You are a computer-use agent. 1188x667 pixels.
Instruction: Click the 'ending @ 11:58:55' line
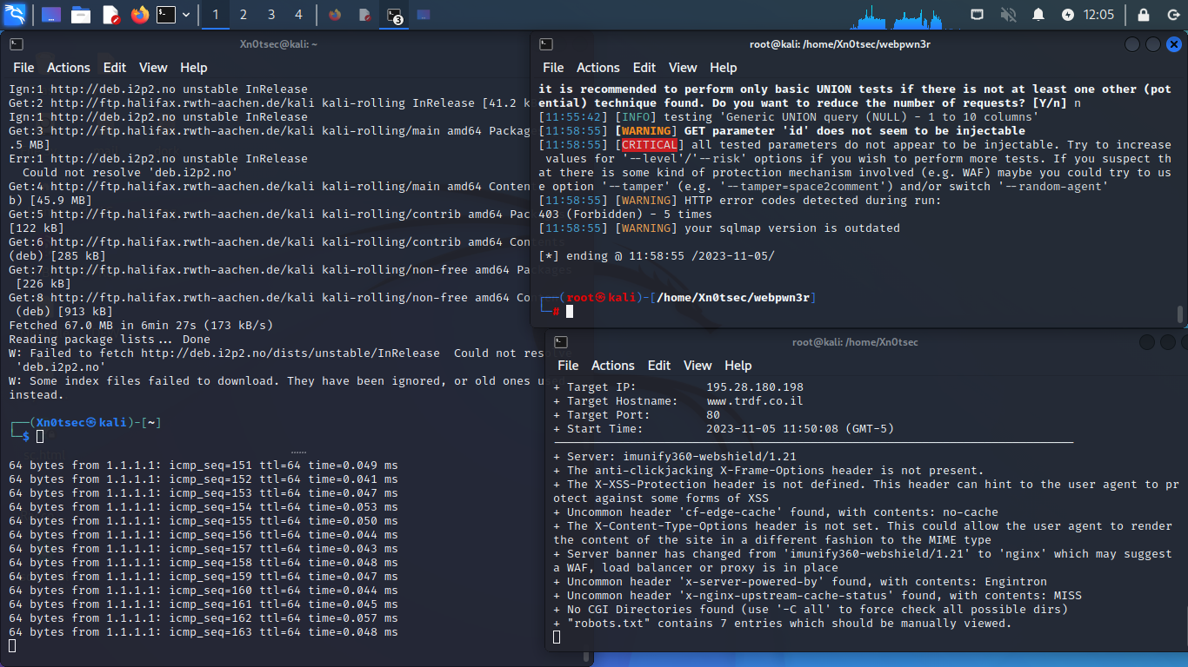click(657, 256)
